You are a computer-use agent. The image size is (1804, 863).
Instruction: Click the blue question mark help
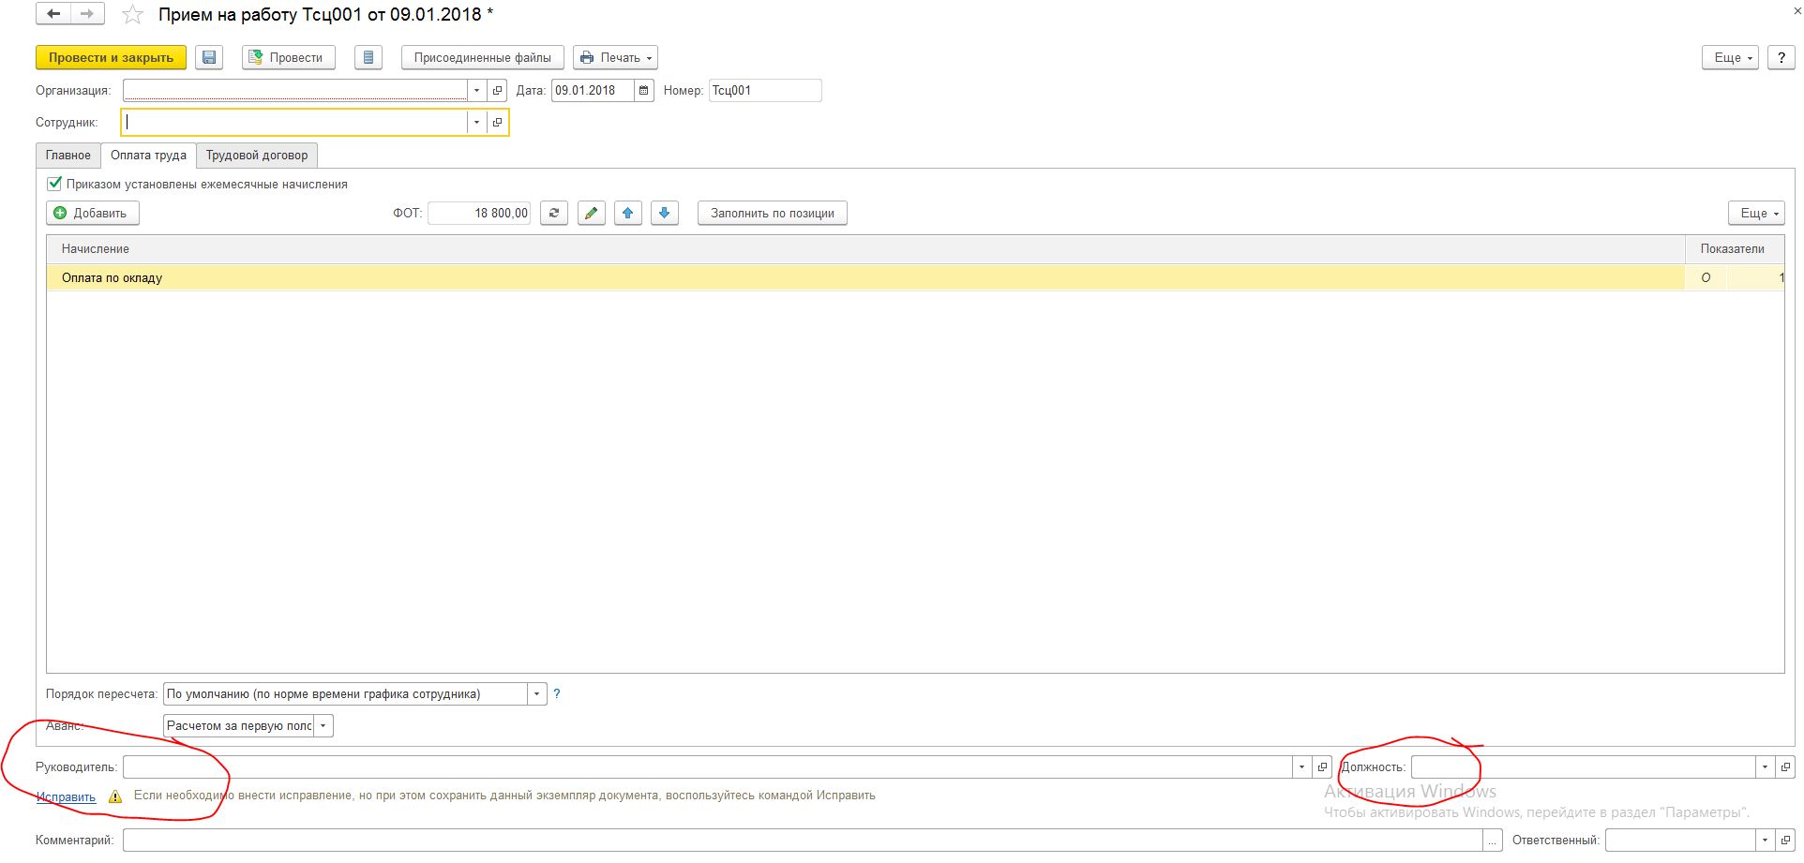[556, 693]
